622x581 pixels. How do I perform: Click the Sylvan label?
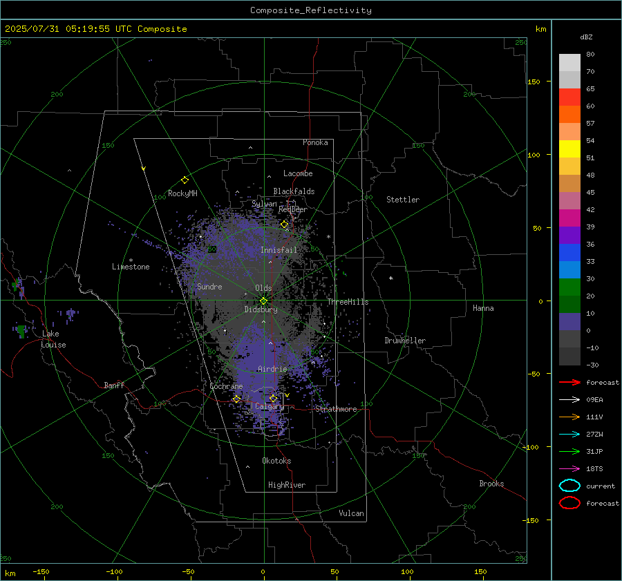pos(264,204)
